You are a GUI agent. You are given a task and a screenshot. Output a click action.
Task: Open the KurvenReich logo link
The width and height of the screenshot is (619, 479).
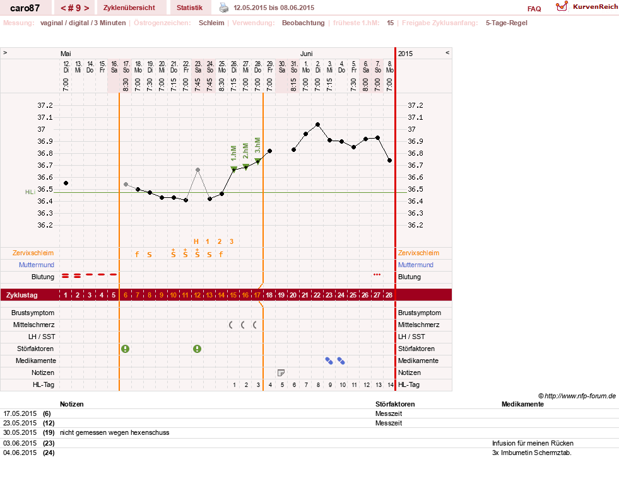[x=586, y=7]
